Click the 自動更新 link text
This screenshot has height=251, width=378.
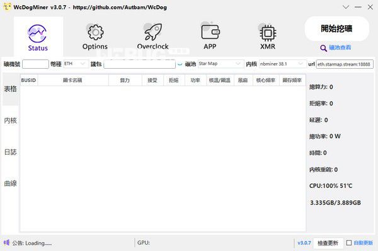click(364, 243)
